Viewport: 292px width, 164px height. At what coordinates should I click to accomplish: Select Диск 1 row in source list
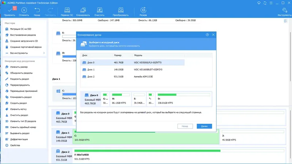pos(132,70)
